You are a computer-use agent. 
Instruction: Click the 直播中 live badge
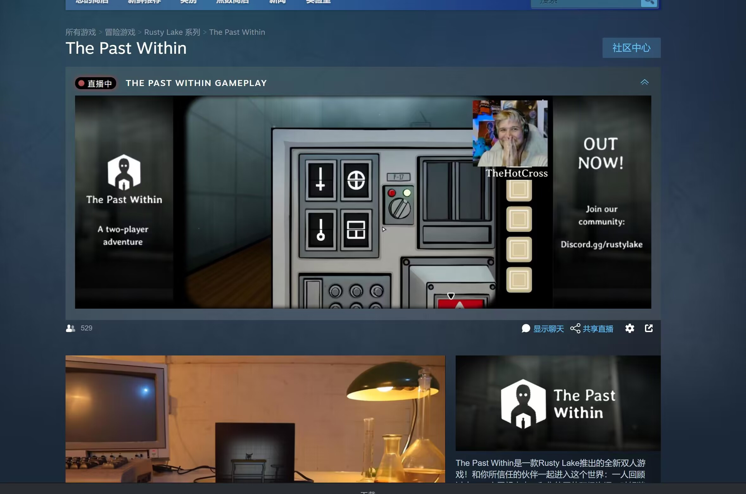[96, 83]
